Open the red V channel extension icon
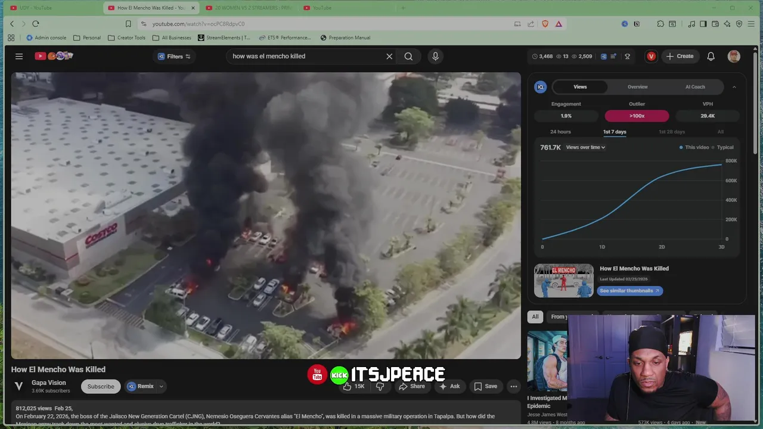This screenshot has width=763, height=429. pos(651,56)
